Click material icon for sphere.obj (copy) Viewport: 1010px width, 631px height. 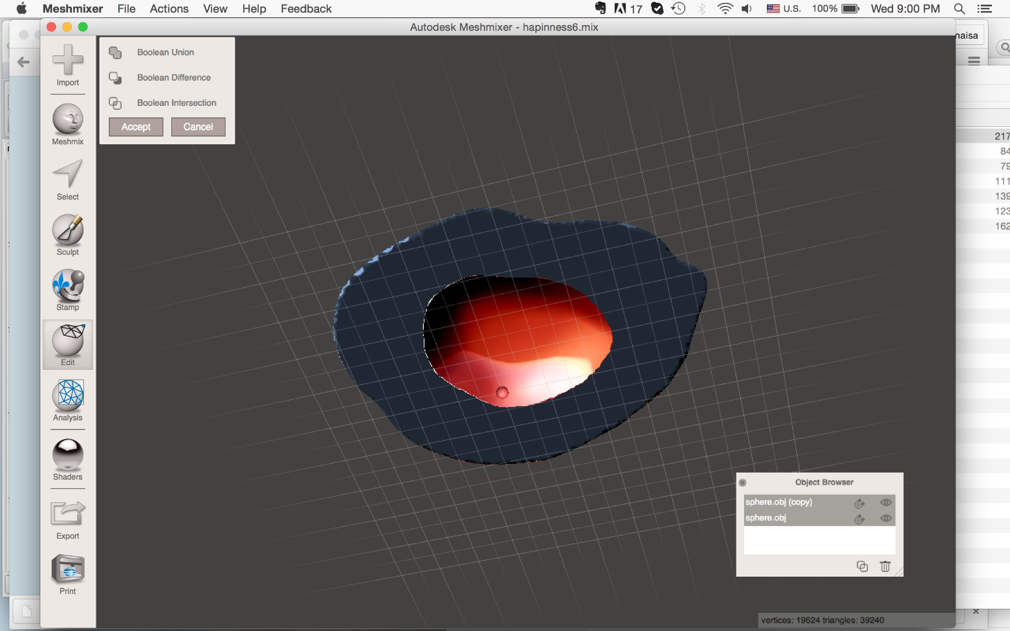(x=860, y=503)
